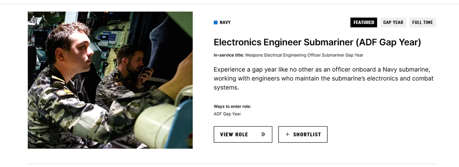Click the double chevron in View Role
Viewport: 459px width, 167px height.
click(x=263, y=134)
